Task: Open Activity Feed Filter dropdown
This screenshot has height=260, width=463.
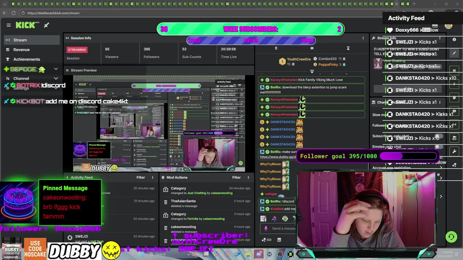Action: click(141, 177)
